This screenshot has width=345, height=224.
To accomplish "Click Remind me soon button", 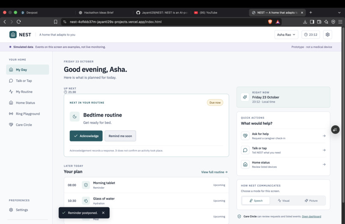I will tap(120, 136).
